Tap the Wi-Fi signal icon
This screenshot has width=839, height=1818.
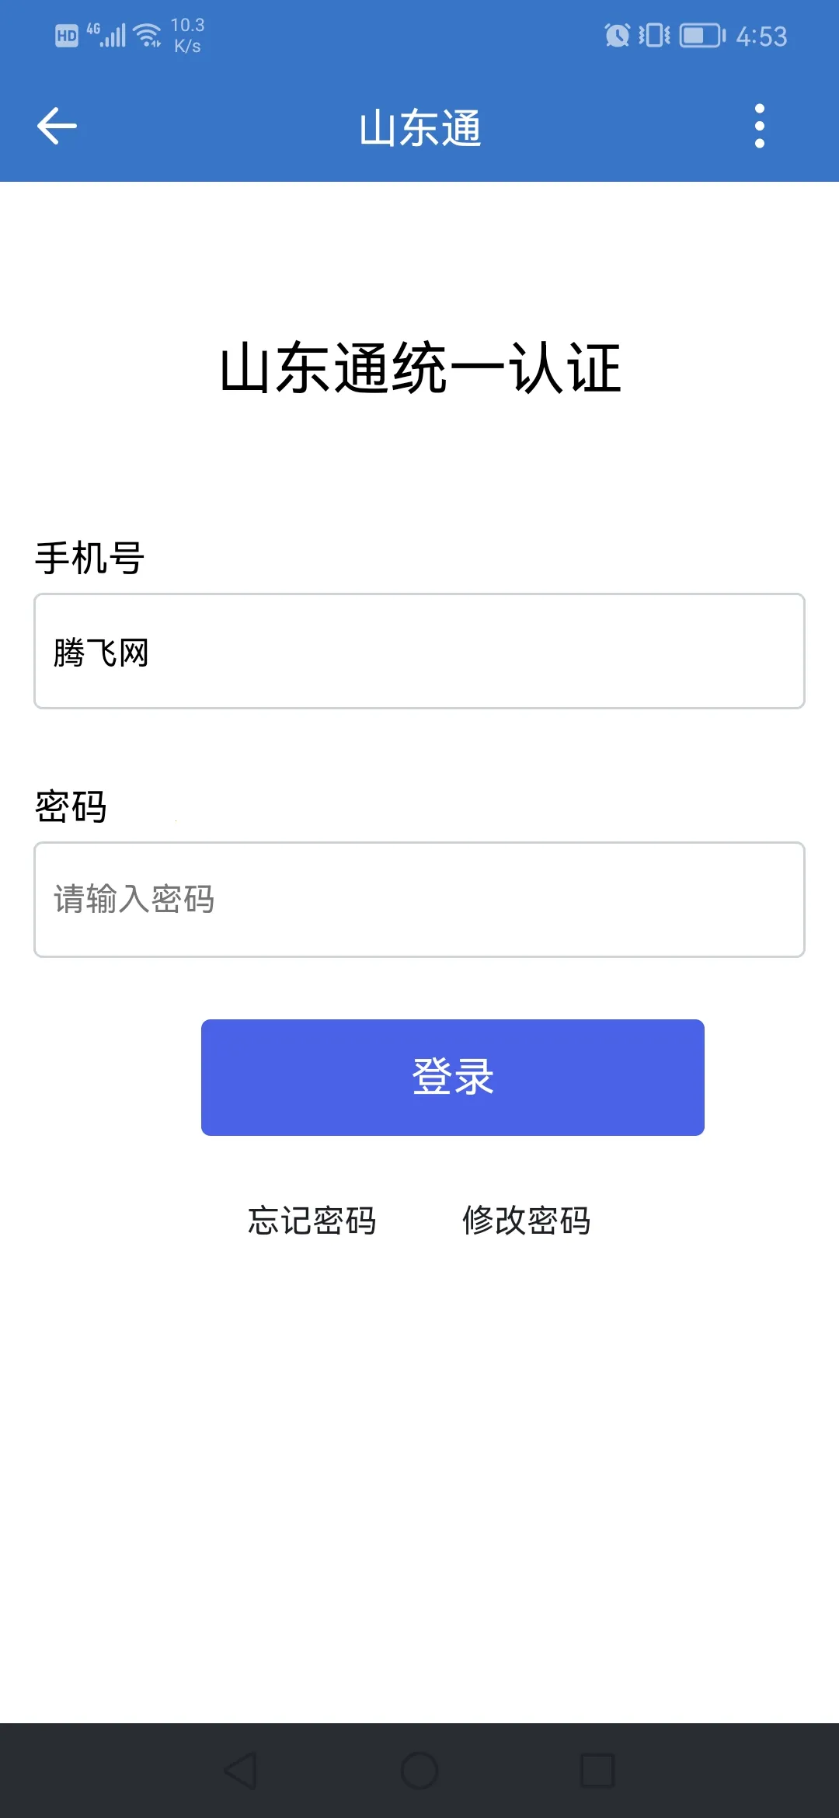148,36
